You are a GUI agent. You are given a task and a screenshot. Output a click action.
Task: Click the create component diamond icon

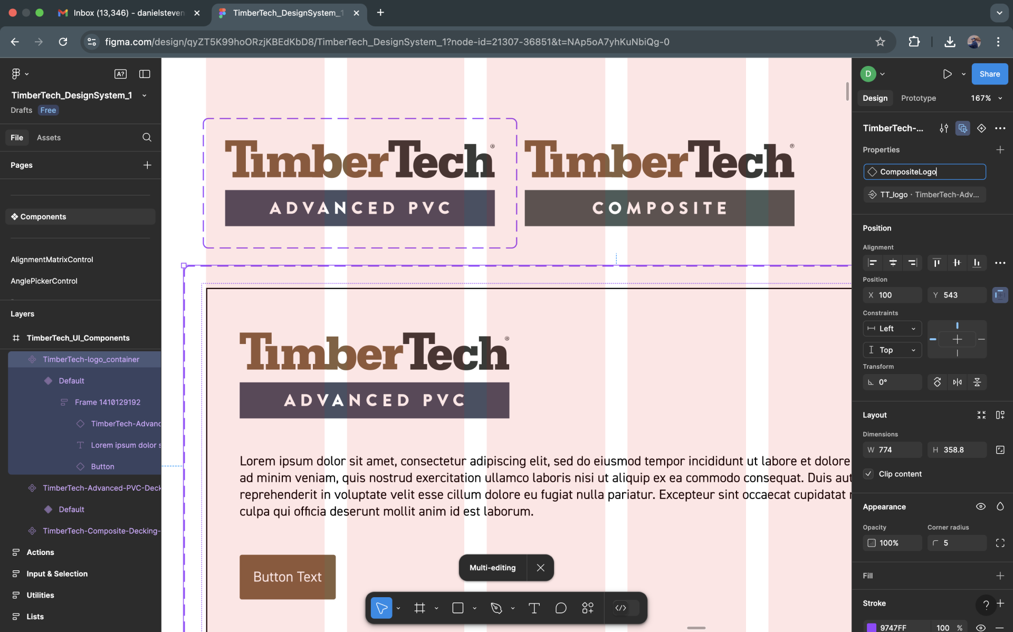[x=981, y=128]
